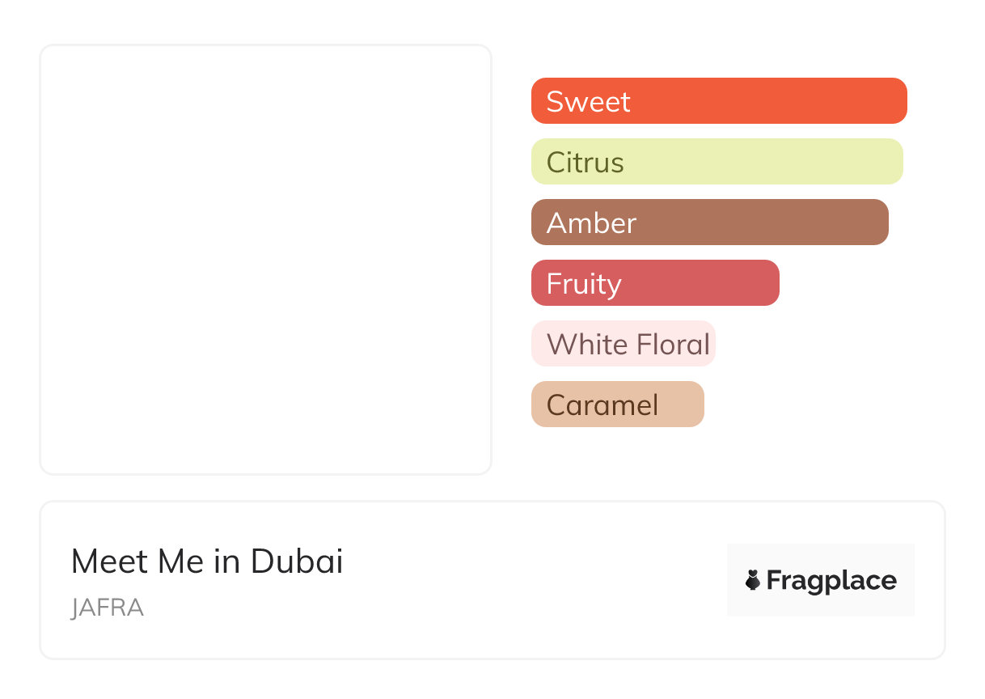Click the word "Fruity" label
This screenshot has height=699, width=985.
click(x=583, y=284)
